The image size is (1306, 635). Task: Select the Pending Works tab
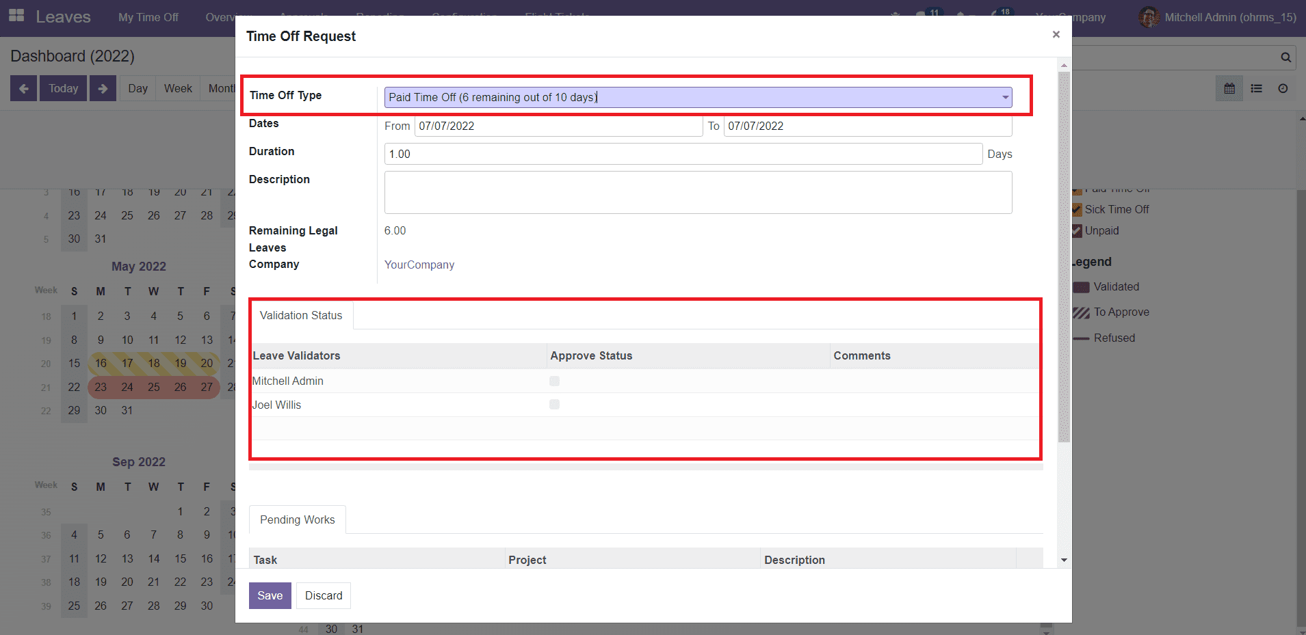click(x=298, y=519)
